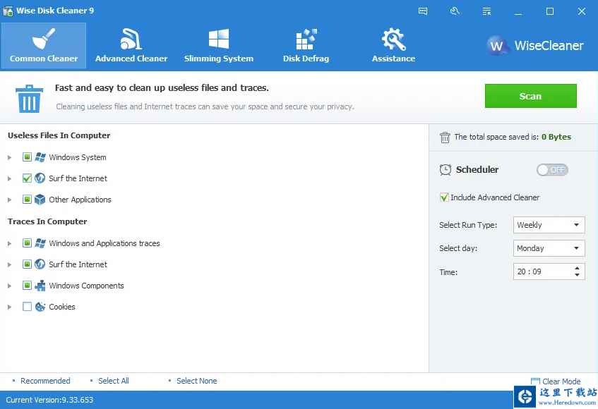This screenshot has width=598, height=409.
Task: Click the Current Version:9.33.653 status text
Action: pos(49,400)
